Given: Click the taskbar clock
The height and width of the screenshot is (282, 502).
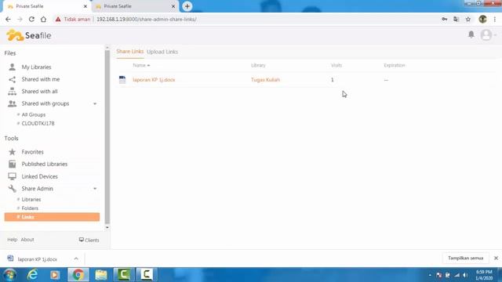Looking at the screenshot, I should tap(484, 275).
